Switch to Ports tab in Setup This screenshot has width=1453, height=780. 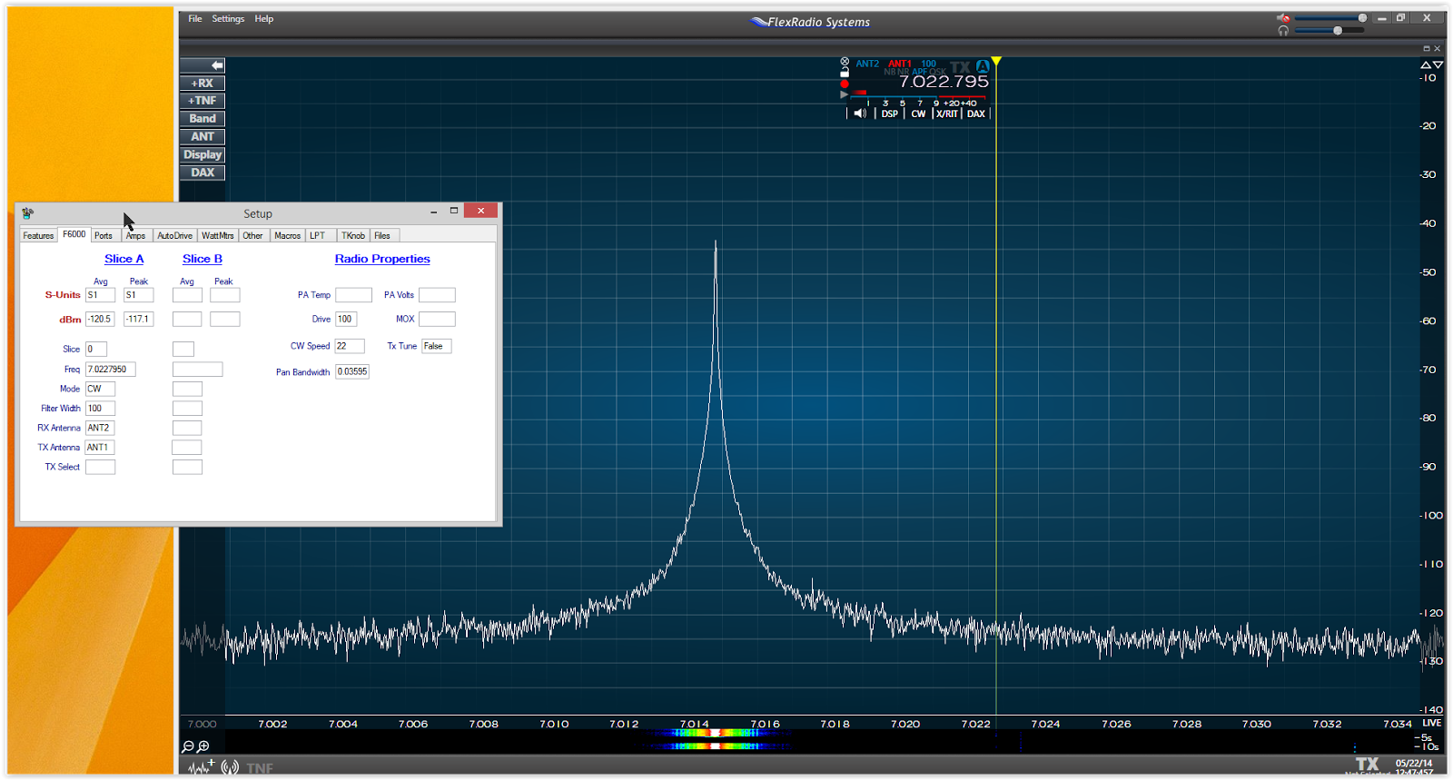click(x=104, y=235)
